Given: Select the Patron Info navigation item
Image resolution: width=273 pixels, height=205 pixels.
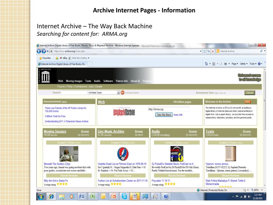Looking at the screenshot, I should 122,81.
